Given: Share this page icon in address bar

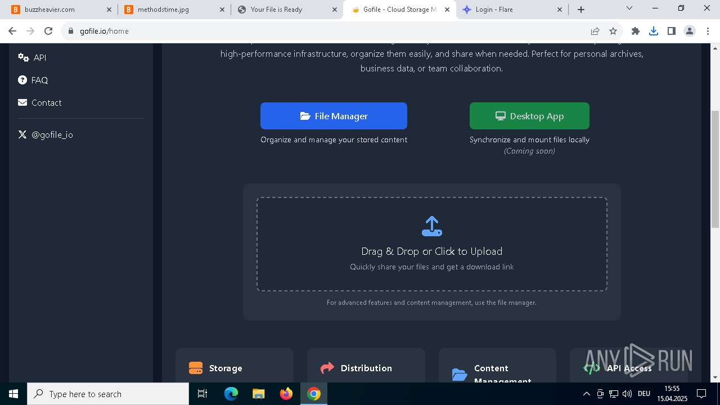Looking at the screenshot, I should [595, 31].
